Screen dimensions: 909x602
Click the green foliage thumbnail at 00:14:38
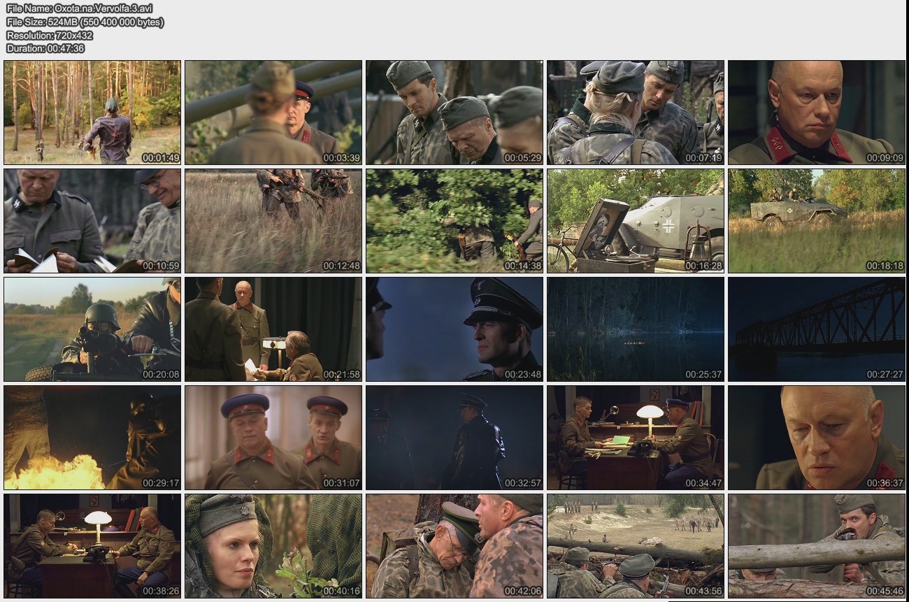pyautogui.click(x=454, y=221)
